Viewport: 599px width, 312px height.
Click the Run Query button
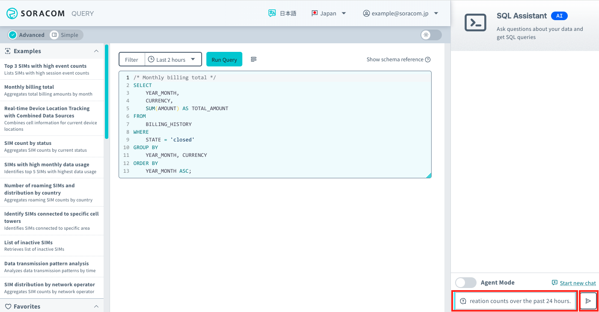click(x=224, y=59)
